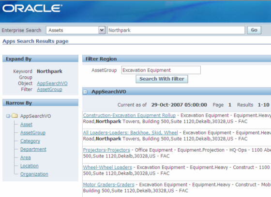Open the AppSearchVO link in Expand By
This screenshot has width=271, height=197.
pos(52,84)
